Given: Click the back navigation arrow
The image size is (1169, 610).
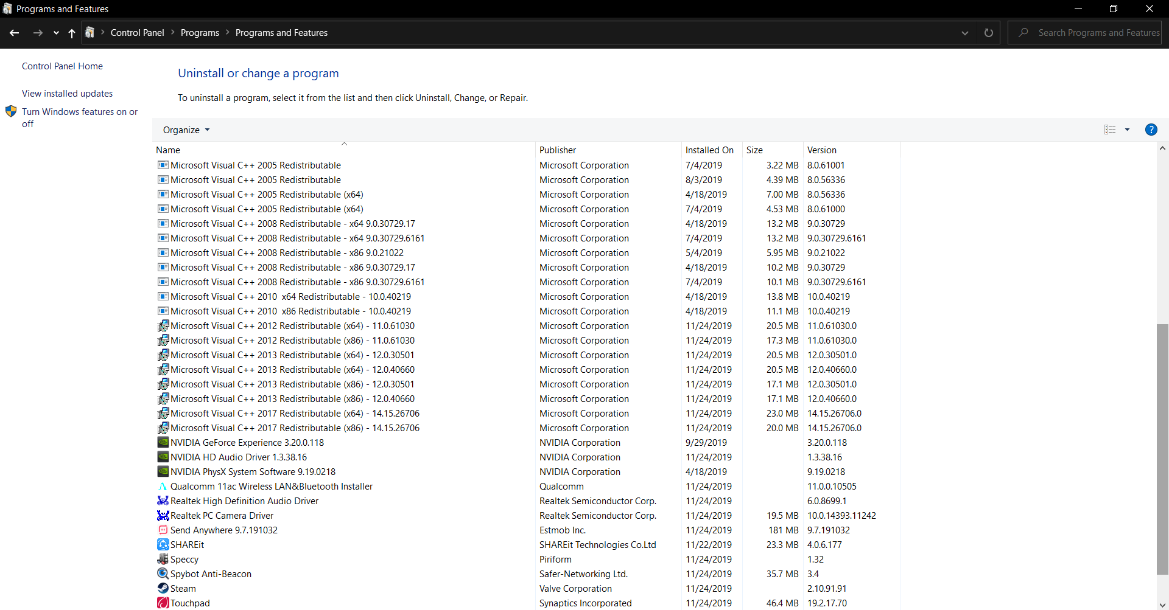Looking at the screenshot, I should coord(14,32).
